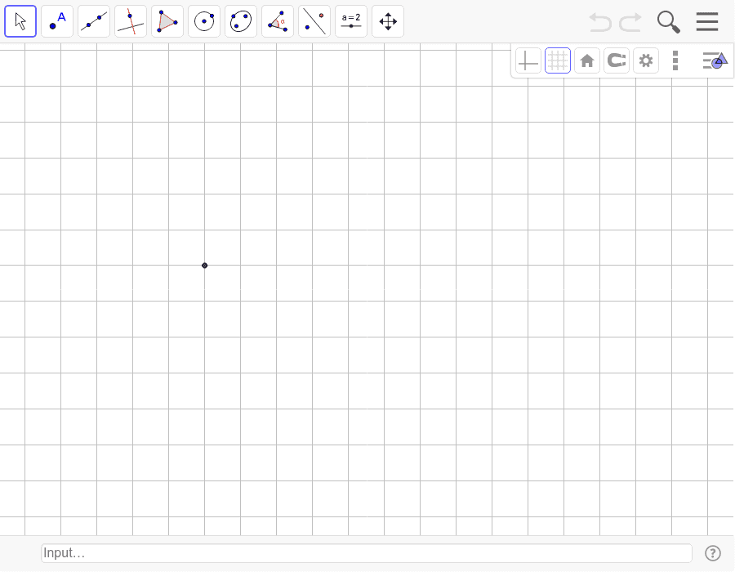
Task: Select the Line through two points tool
Action: 94,21
